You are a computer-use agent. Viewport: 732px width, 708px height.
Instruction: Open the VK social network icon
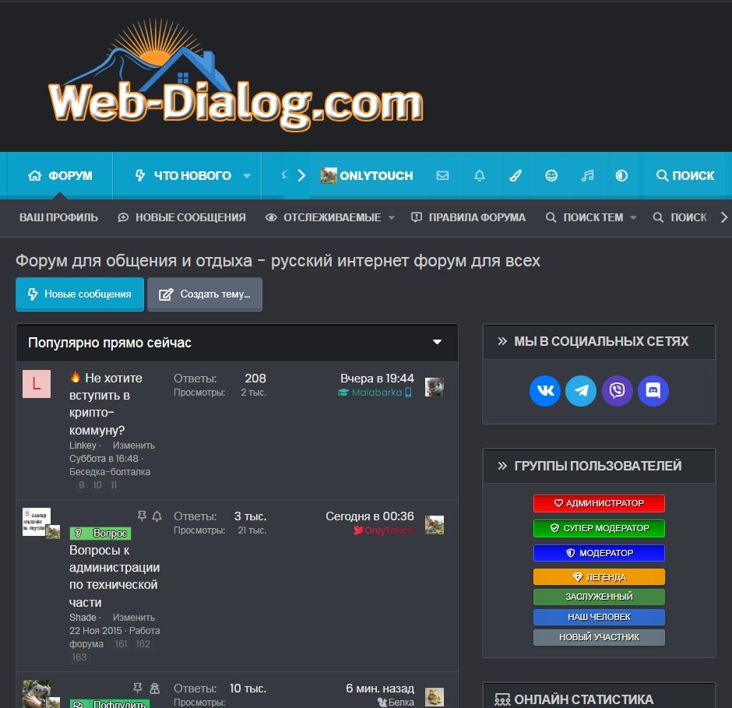[545, 390]
